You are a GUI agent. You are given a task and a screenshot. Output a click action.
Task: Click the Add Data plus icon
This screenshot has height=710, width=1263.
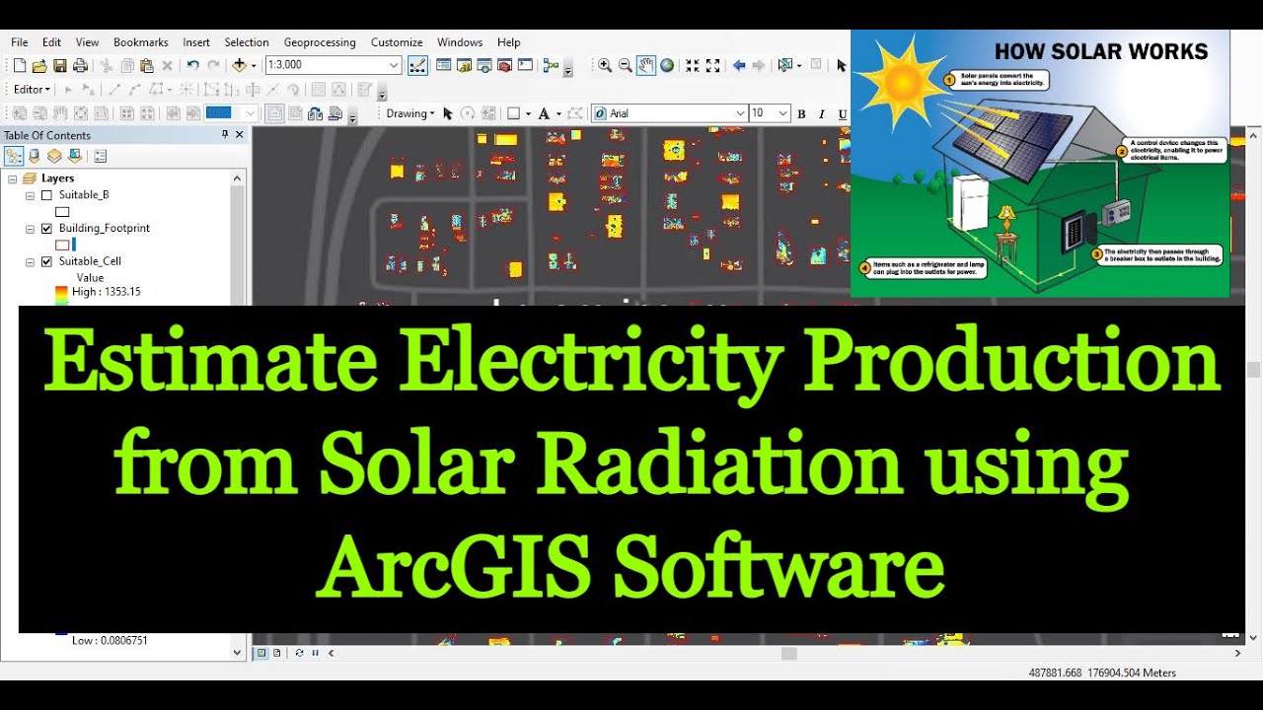pos(239,66)
